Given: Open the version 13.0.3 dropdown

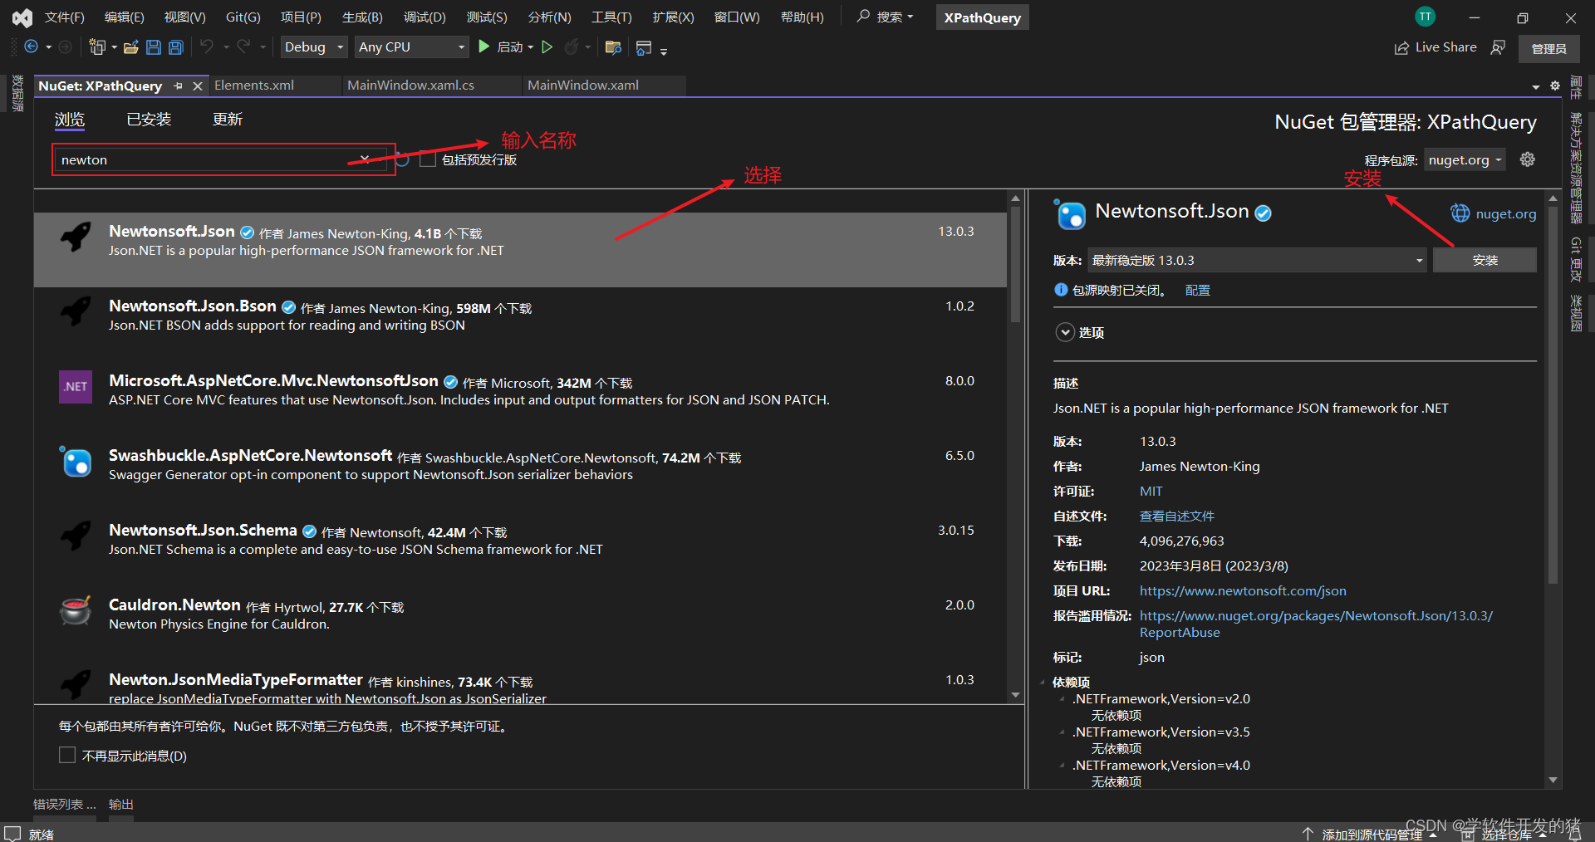Looking at the screenshot, I should [1257, 260].
